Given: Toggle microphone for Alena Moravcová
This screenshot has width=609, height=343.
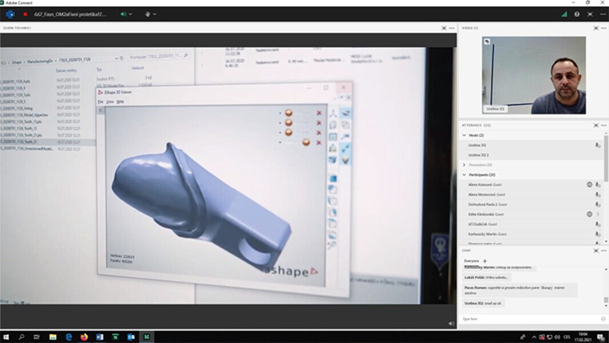Looking at the screenshot, I should tap(598, 195).
